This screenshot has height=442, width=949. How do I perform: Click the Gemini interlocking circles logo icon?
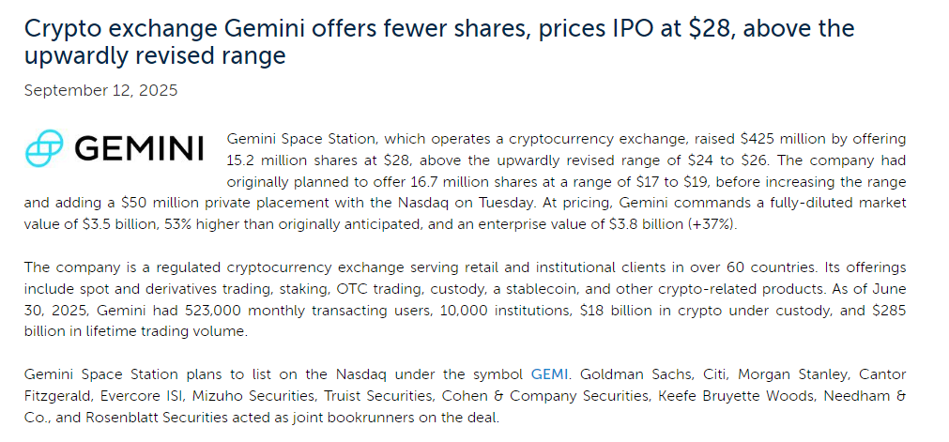tap(44, 147)
